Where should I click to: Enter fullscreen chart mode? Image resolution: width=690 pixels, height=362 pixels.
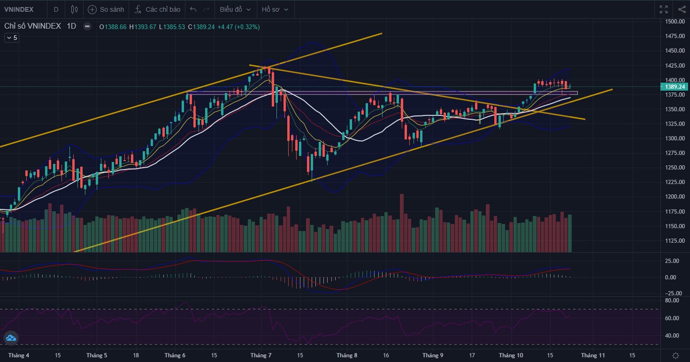tap(663, 9)
